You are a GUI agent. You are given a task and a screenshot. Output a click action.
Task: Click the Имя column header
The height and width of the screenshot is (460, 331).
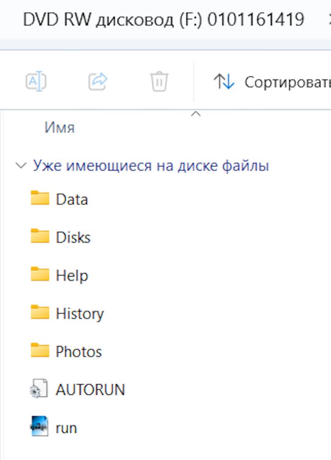click(60, 128)
